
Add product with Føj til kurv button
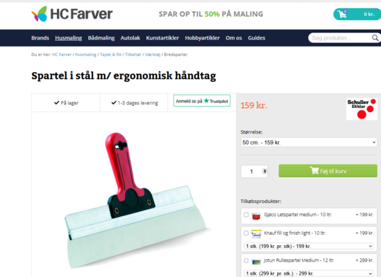pyautogui.click(x=328, y=171)
